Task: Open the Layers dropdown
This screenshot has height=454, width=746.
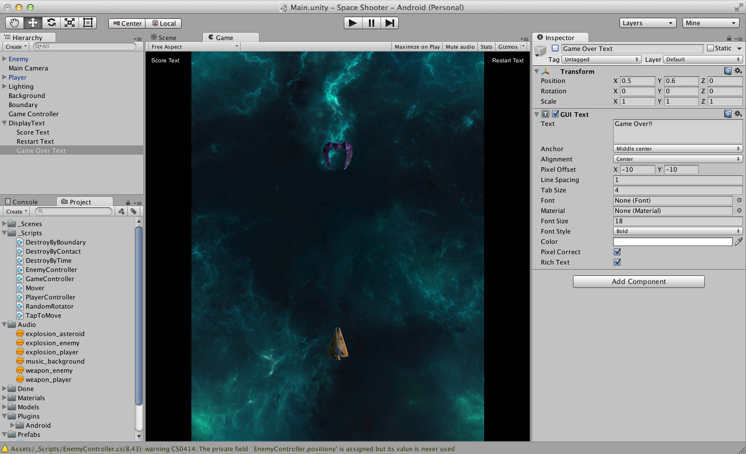Action: pyautogui.click(x=648, y=23)
